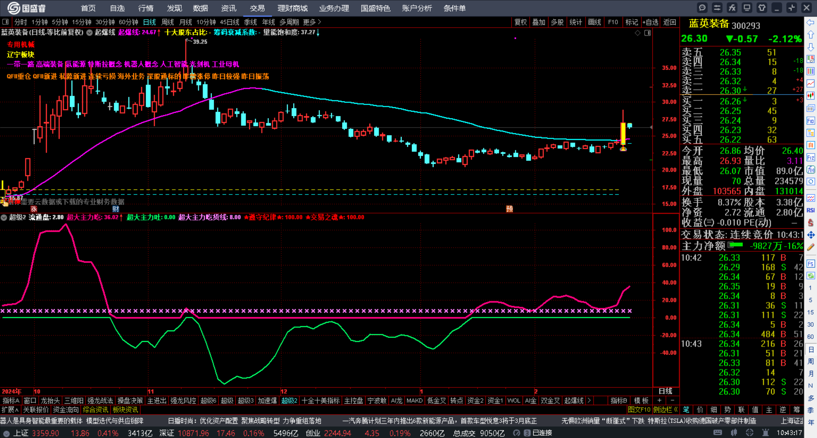The image size is (817, 438).
Task: Click the keyboard icon in status bar
Action: point(717,433)
